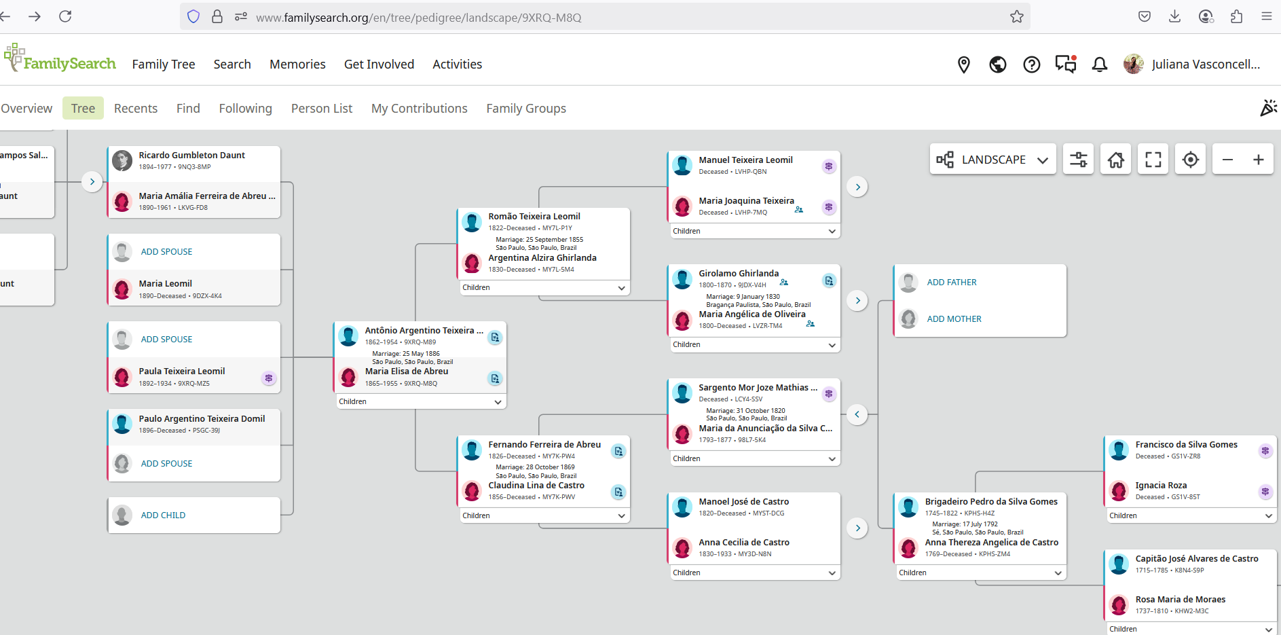Click record hint icon for Girolamo Ghirlanda
The width and height of the screenshot is (1281, 635).
pos(829,280)
